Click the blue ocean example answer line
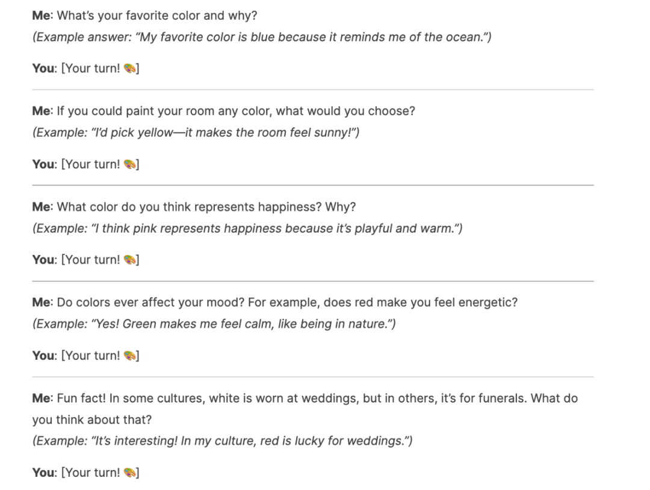Image resolution: width=650 pixels, height=490 pixels. point(262,37)
